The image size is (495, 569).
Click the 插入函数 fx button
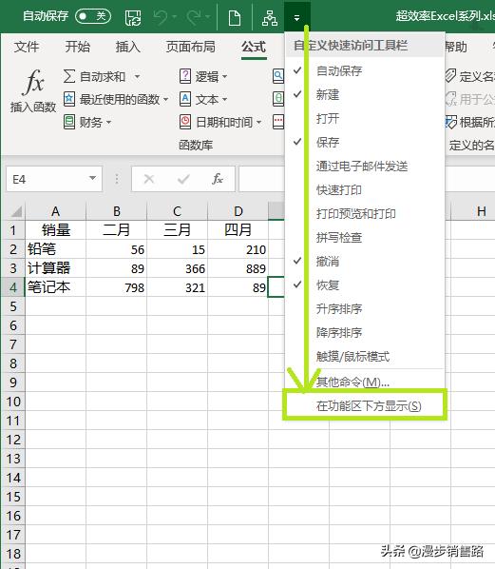tap(33, 90)
